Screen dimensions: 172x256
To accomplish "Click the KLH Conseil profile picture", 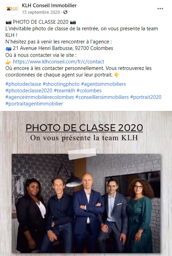I will 12,9.
